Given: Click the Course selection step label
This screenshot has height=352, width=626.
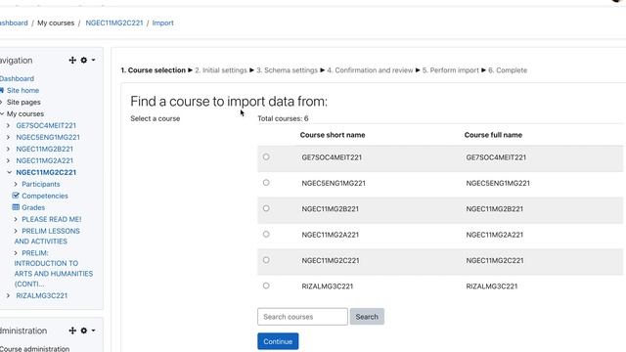Looking at the screenshot, I should coord(154,70).
